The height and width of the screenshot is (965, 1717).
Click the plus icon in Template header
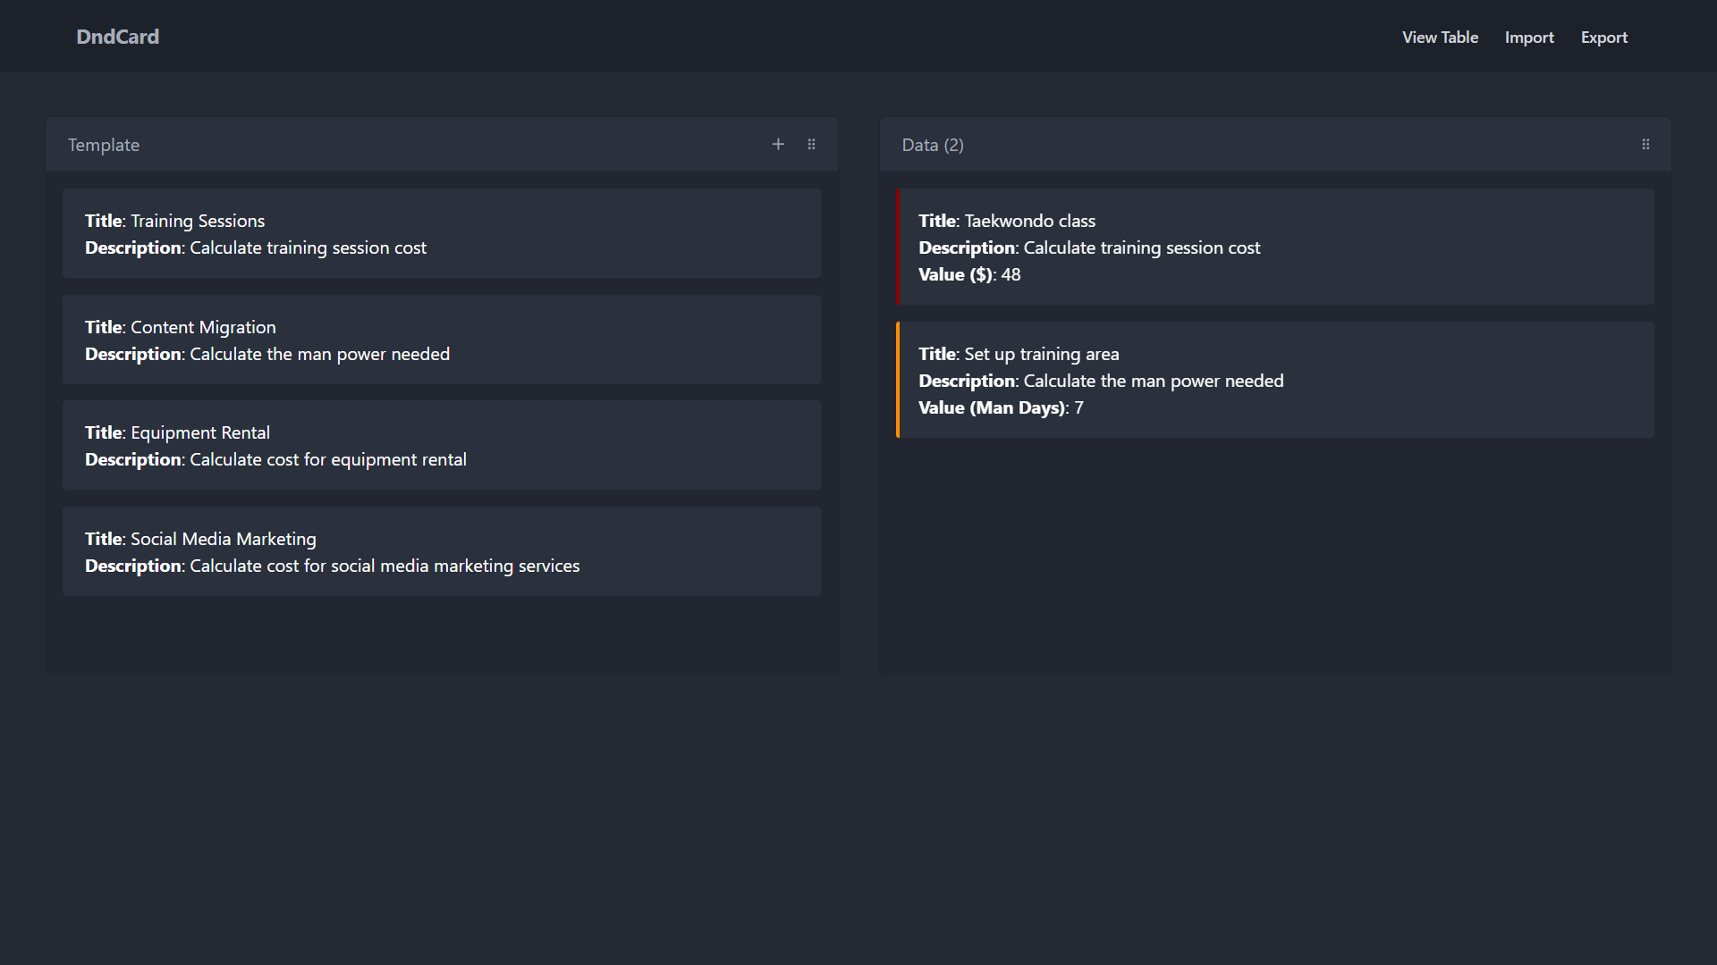(x=778, y=145)
